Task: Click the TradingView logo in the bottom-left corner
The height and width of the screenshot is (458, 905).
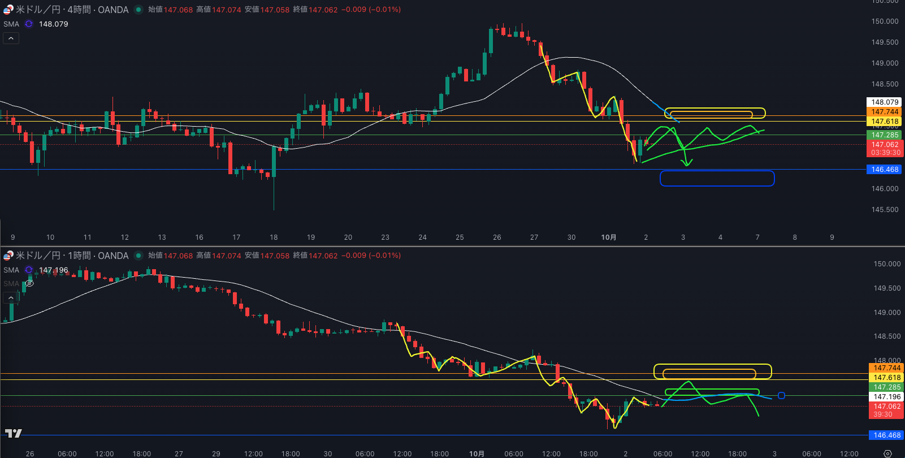Action: 13,433
